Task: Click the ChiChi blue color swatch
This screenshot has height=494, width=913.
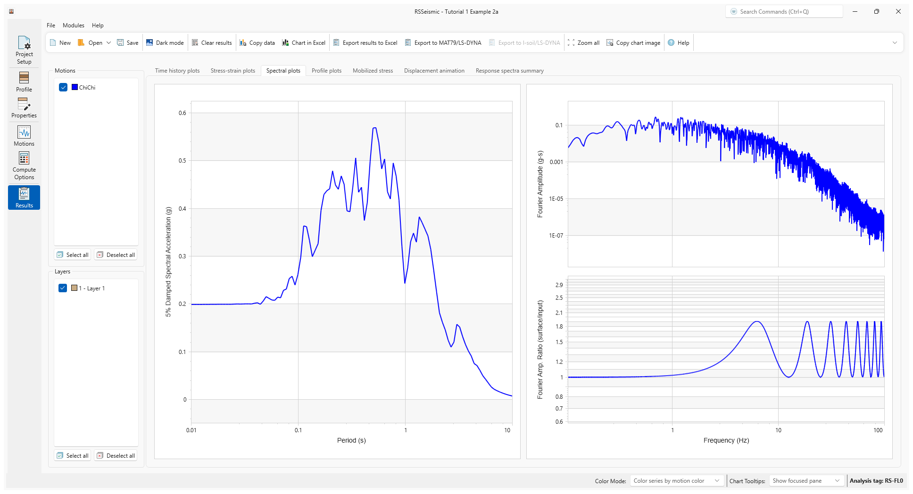Action: (x=75, y=87)
